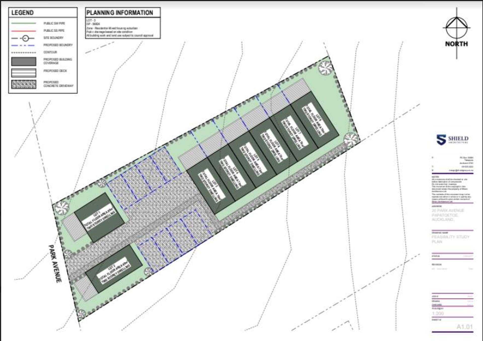Click the LOT 7 dwelling label
The height and width of the screenshot is (341, 483).
(x=295, y=133)
